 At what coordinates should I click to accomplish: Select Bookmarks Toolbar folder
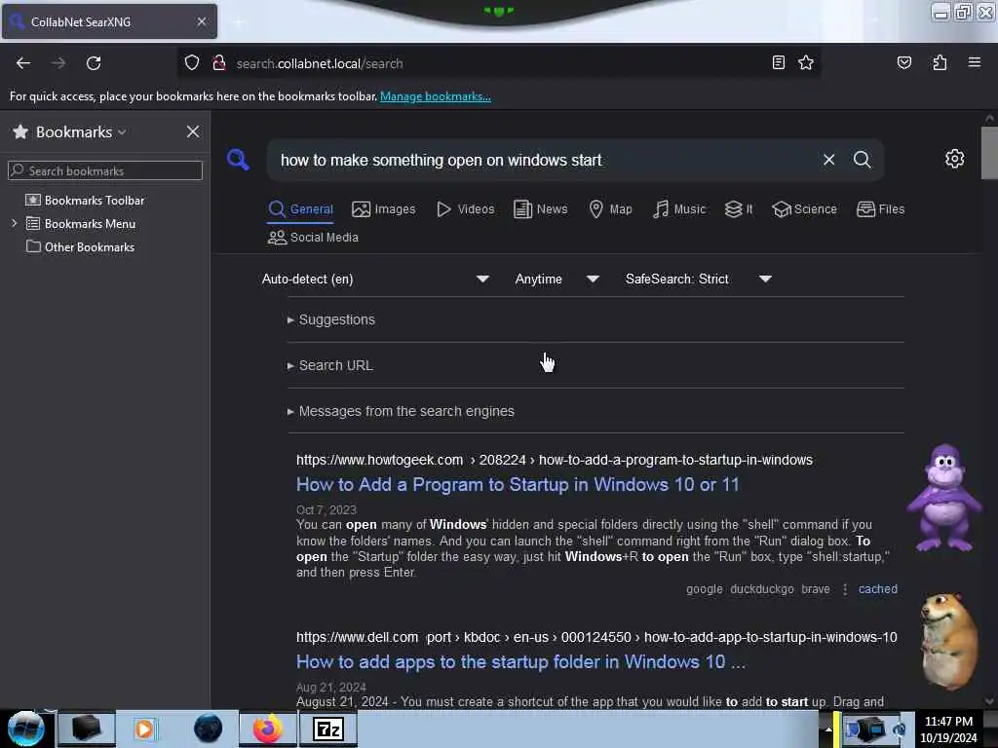95,201
